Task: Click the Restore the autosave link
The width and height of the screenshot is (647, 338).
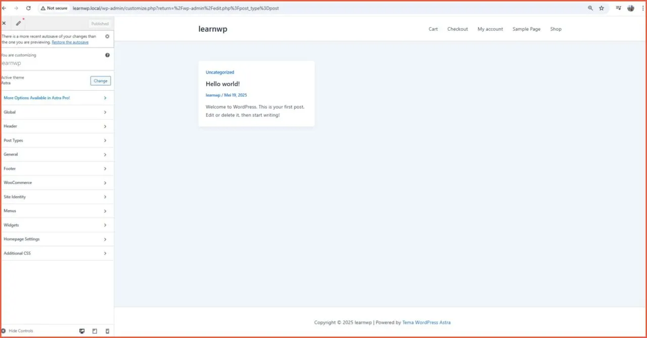Action: 70,42
